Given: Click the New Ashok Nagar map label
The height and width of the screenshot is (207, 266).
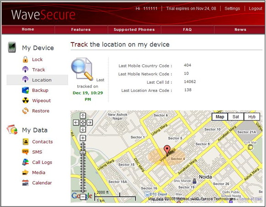Looking at the screenshot, I should [117, 117].
